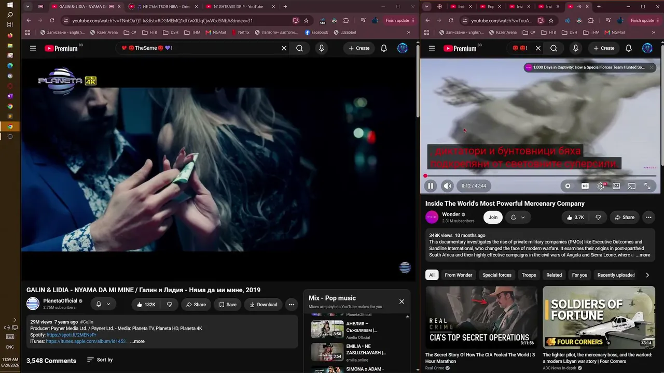664x373 pixels.
Task: Like the GALIN & LIDIA video (132K)
Action: (x=146, y=305)
